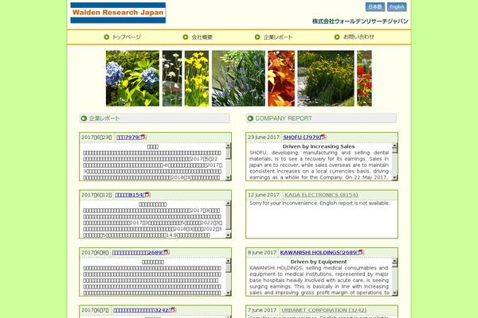Open the Japanese 2689 report link
This screenshot has width=478, height=318.
pyautogui.click(x=138, y=253)
